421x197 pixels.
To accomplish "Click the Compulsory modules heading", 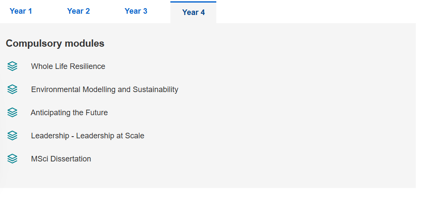I will pos(55,43).
